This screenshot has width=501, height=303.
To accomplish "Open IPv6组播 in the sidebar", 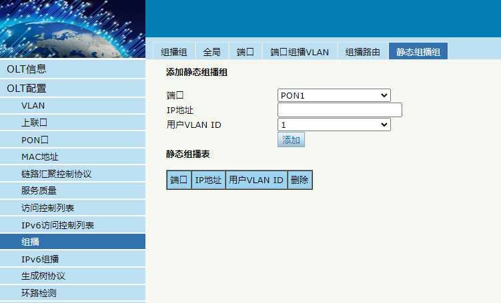I will pyautogui.click(x=73, y=259).
